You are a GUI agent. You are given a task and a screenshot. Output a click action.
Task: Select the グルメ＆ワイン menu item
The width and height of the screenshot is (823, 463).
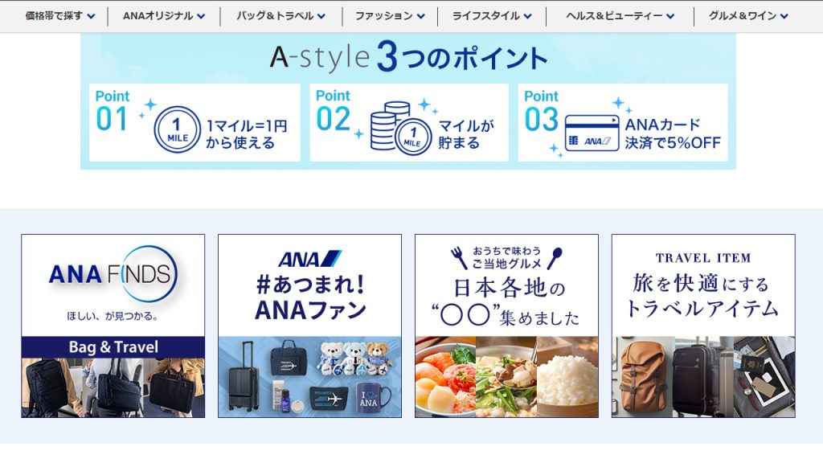tap(747, 16)
